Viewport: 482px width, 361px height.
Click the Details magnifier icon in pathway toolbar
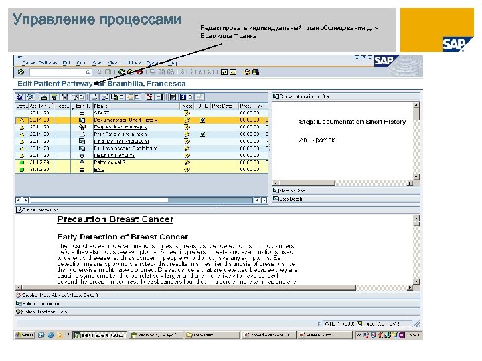pyautogui.click(x=30, y=97)
